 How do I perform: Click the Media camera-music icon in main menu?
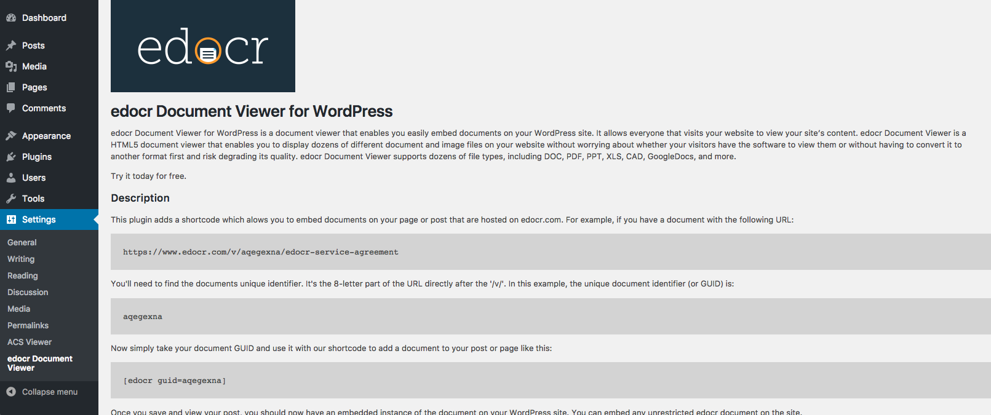[11, 66]
